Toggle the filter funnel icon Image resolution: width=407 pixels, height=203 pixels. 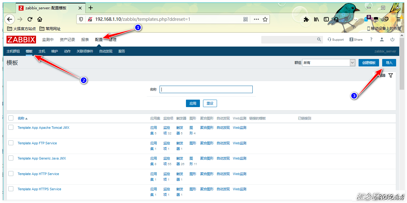(x=391, y=75)
